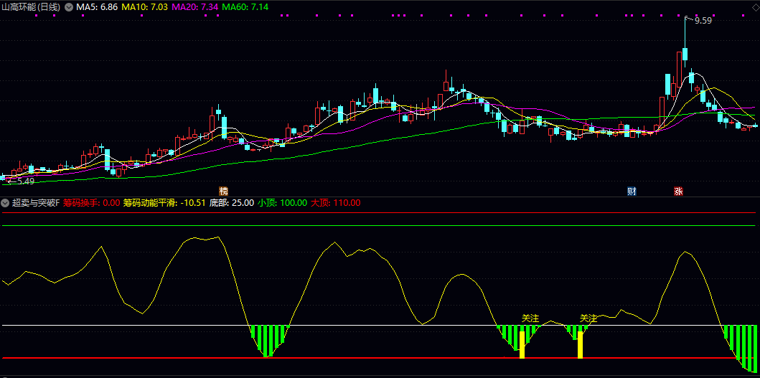Click the 大顶: 110.00 label
Screen dimensions: 760x378
coord(335,203)
